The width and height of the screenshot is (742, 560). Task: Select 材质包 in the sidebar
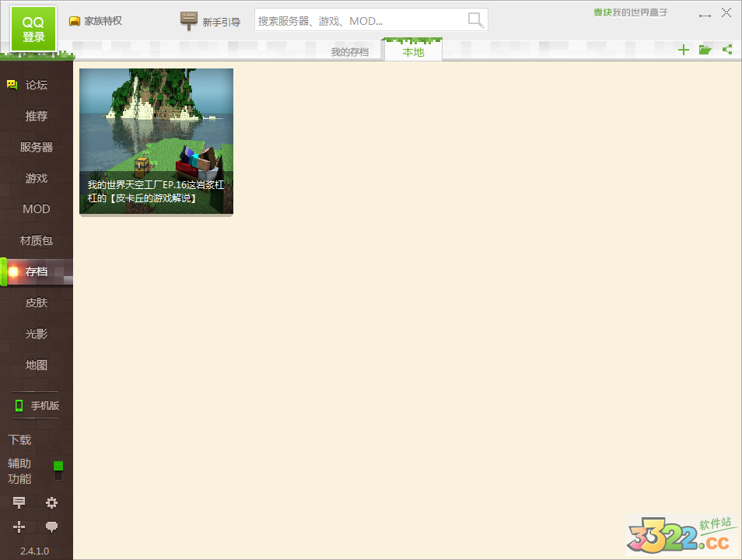37,240
